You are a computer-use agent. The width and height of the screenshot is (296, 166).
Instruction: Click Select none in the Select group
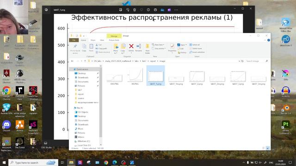195,48
